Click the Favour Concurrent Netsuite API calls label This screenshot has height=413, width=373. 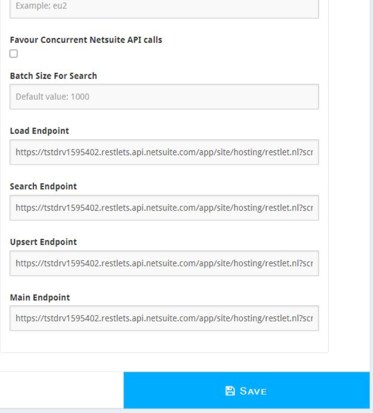pos(86,40)
